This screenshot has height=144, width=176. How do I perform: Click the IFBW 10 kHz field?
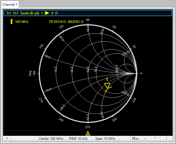click(78, 139)
